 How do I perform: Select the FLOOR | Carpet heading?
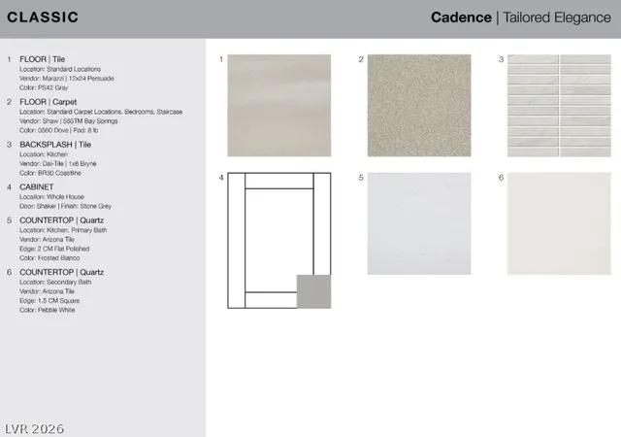pyautogui.click(x=49, y=102)
